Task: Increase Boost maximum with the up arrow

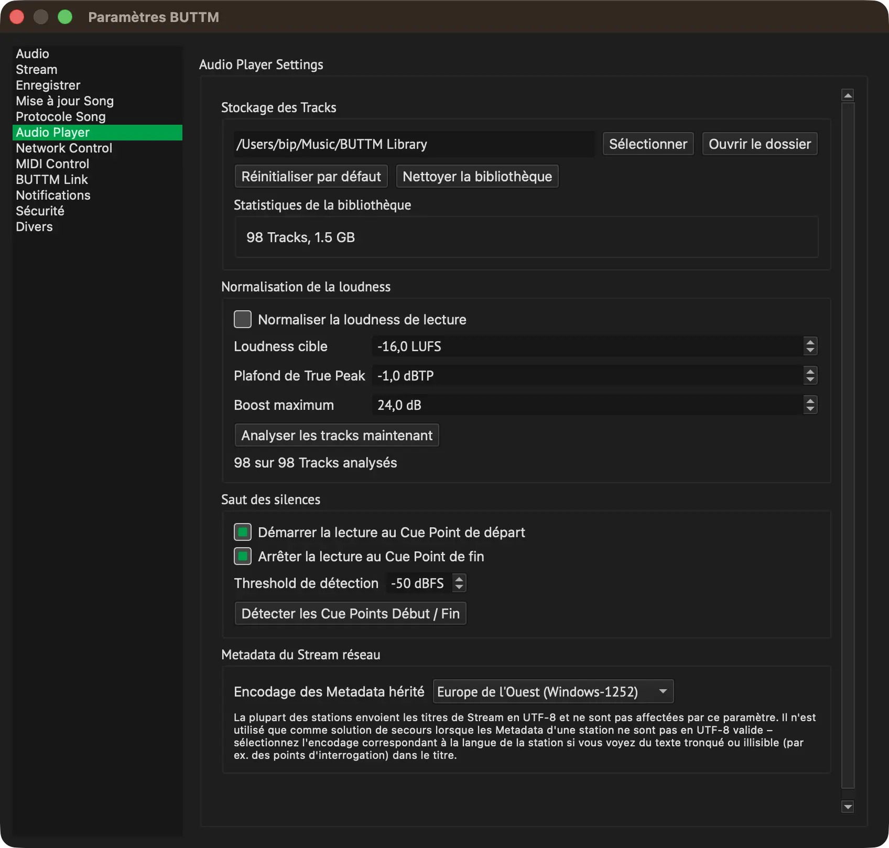Action: click(810, 400)
